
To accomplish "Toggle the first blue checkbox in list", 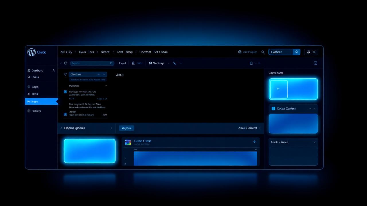I will point(65,92).
